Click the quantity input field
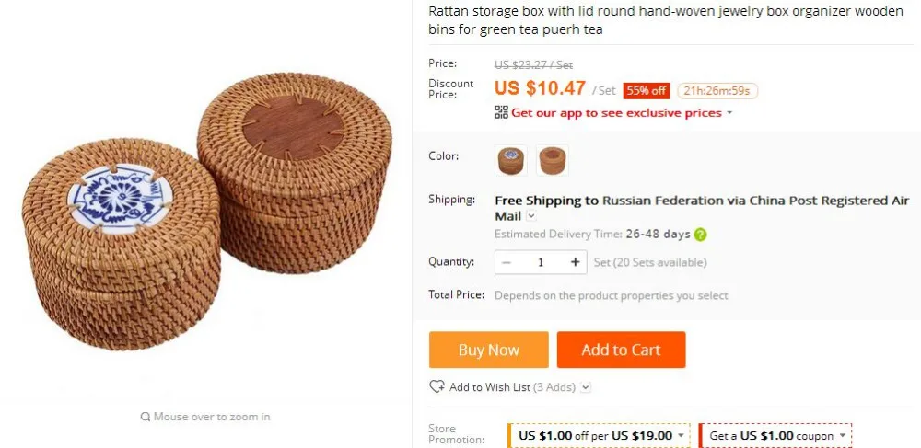The width and height of the screenshot is (921, 448). [x=541, y=262]
